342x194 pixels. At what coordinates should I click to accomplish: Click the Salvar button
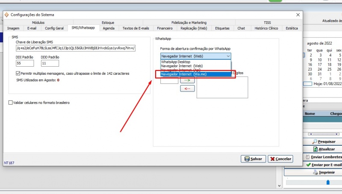point(254,159)
